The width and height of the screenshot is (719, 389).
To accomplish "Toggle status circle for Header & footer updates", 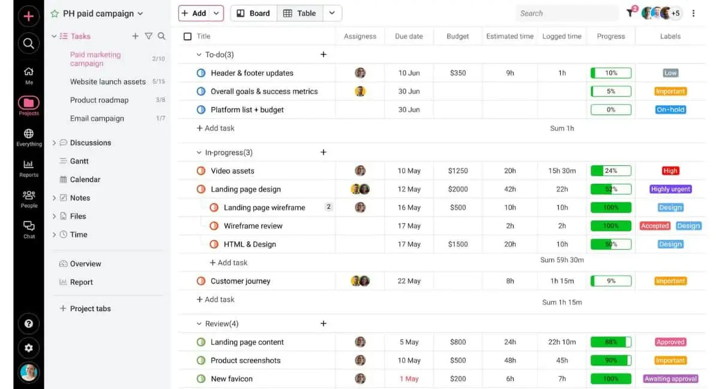I will 201,73.
